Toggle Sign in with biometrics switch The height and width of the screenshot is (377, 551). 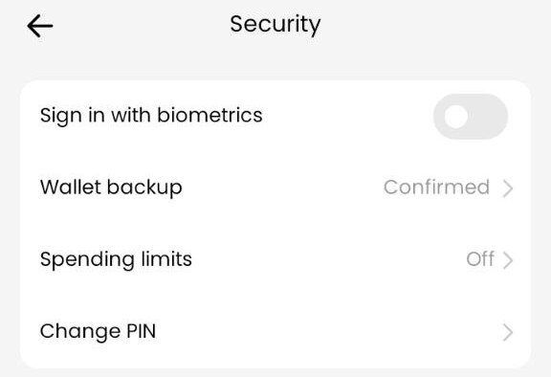471,117
